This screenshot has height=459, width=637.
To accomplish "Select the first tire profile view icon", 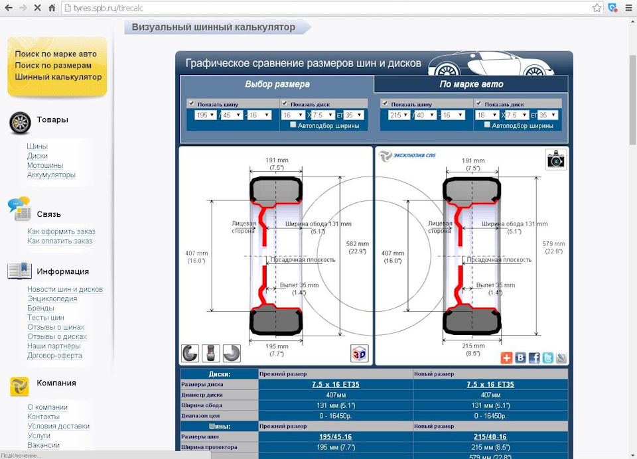I will [190, 353].
